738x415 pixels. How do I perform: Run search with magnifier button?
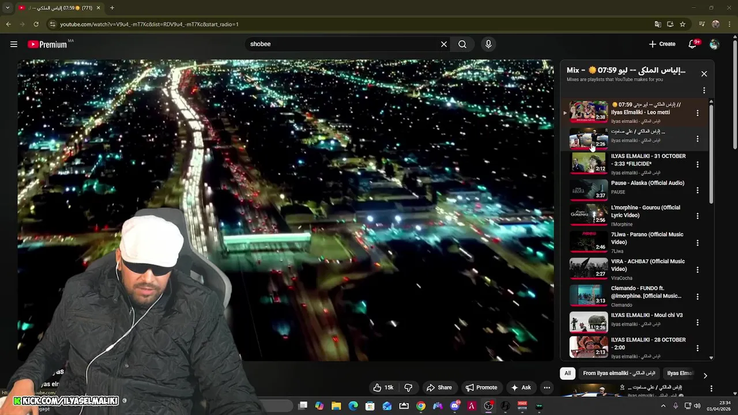pyautogui.click(x=462, y=44)
